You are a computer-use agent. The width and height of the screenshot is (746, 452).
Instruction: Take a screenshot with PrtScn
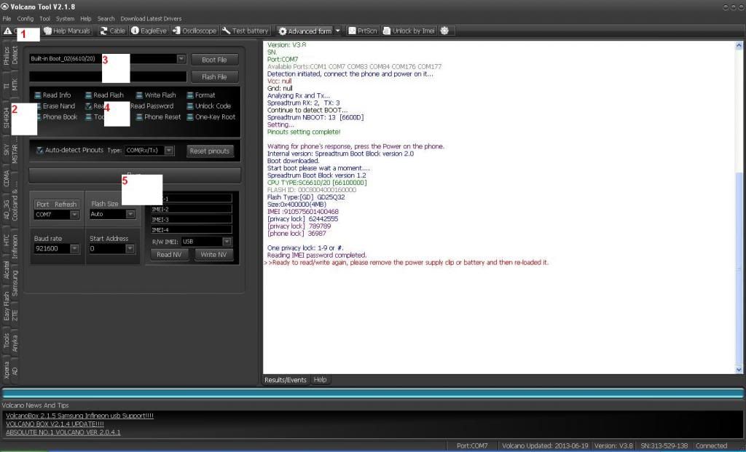(362, 31)
